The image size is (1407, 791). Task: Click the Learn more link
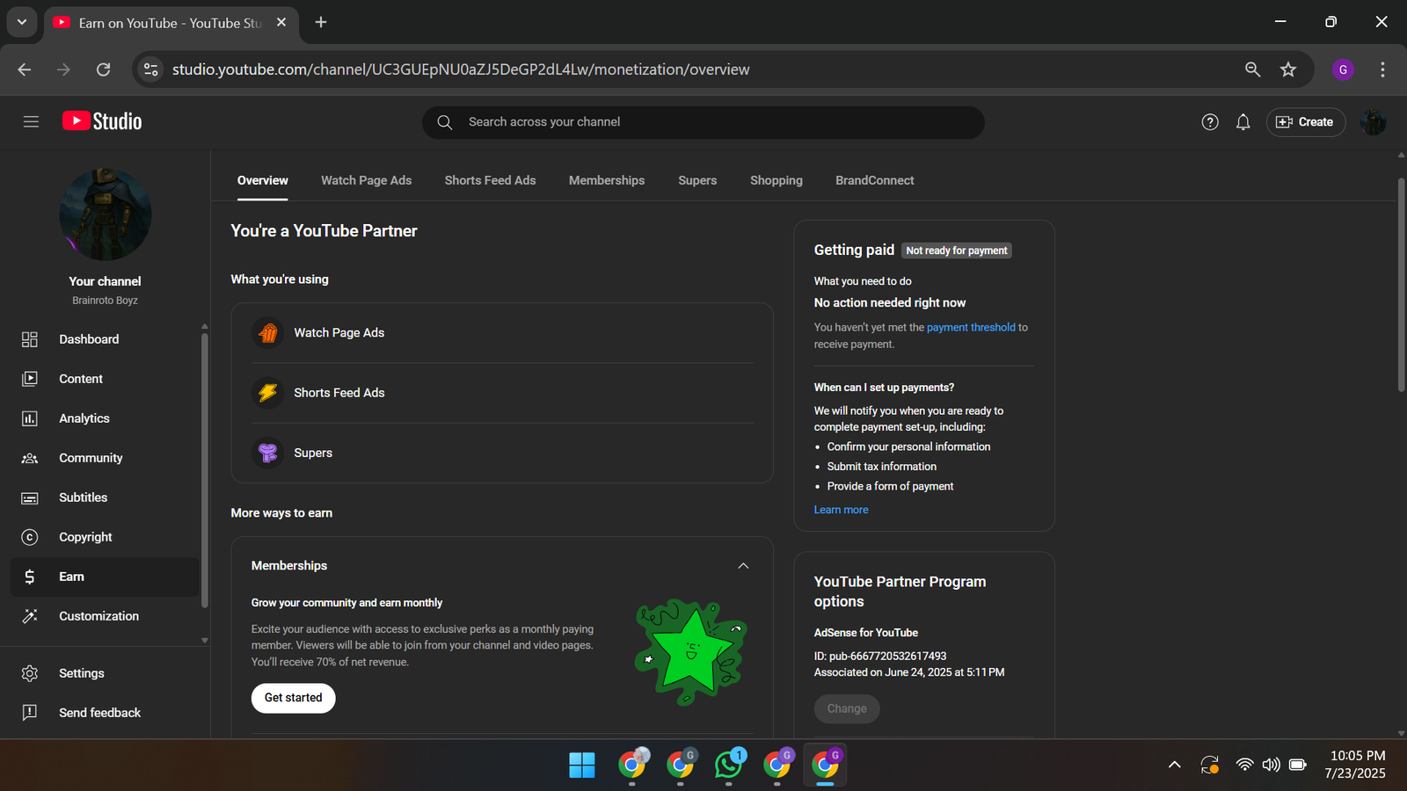[x=841, y=510]
